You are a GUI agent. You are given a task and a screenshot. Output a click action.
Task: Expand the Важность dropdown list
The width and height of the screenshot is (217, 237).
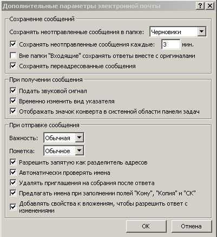click(x=79, y=138)
